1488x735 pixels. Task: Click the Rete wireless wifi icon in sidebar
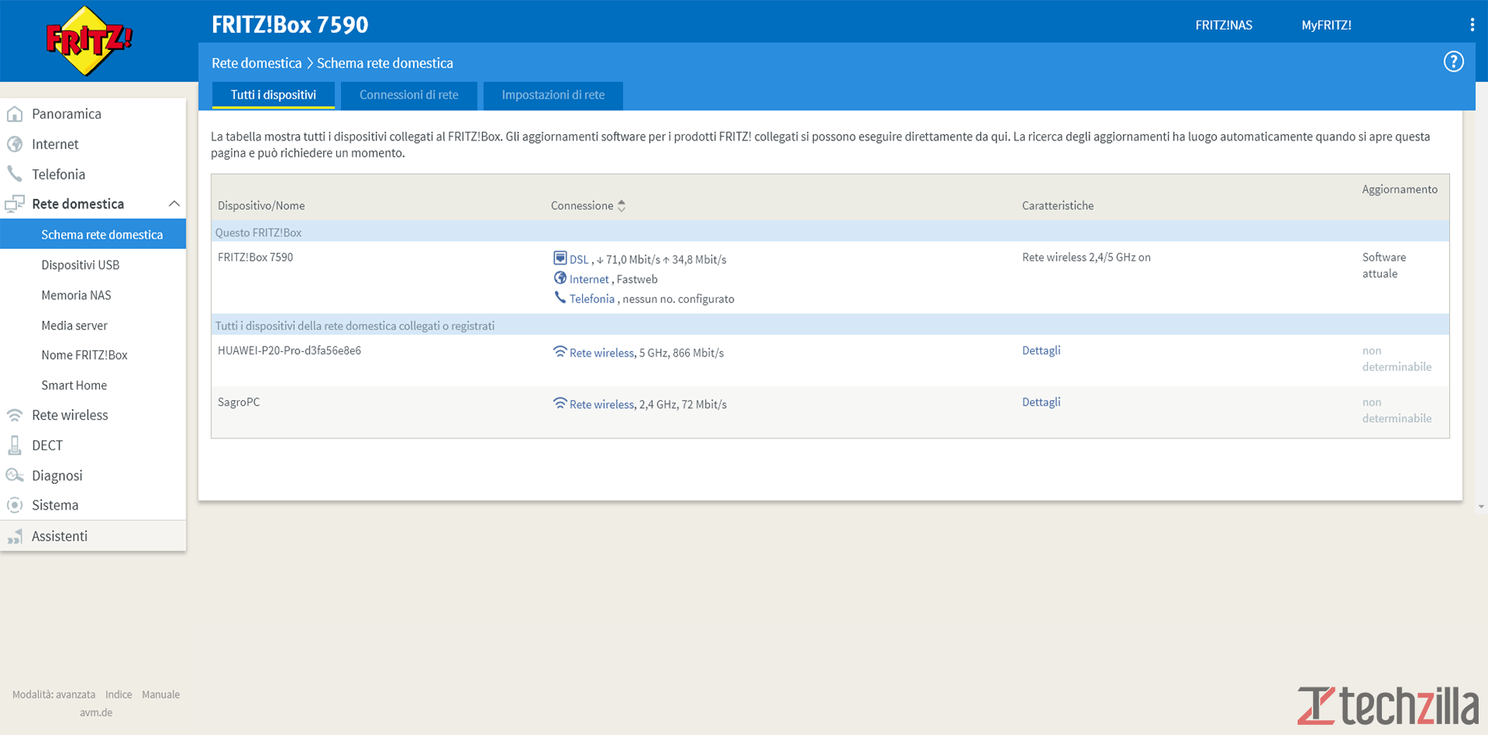pos(15,415)
